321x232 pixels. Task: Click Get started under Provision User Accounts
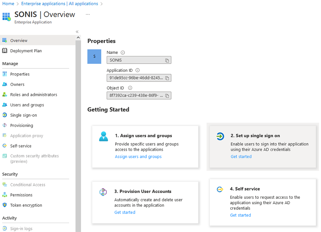tap(125, 212)
